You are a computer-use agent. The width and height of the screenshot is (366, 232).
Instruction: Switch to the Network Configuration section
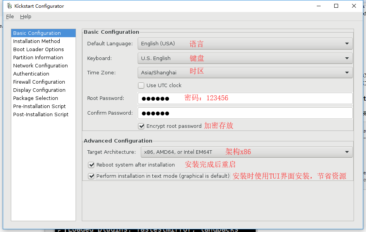click(43, 66)
